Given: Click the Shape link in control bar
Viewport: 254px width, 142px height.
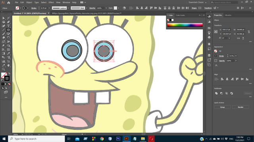Looking at the screenshot, I should click(194, 8).
